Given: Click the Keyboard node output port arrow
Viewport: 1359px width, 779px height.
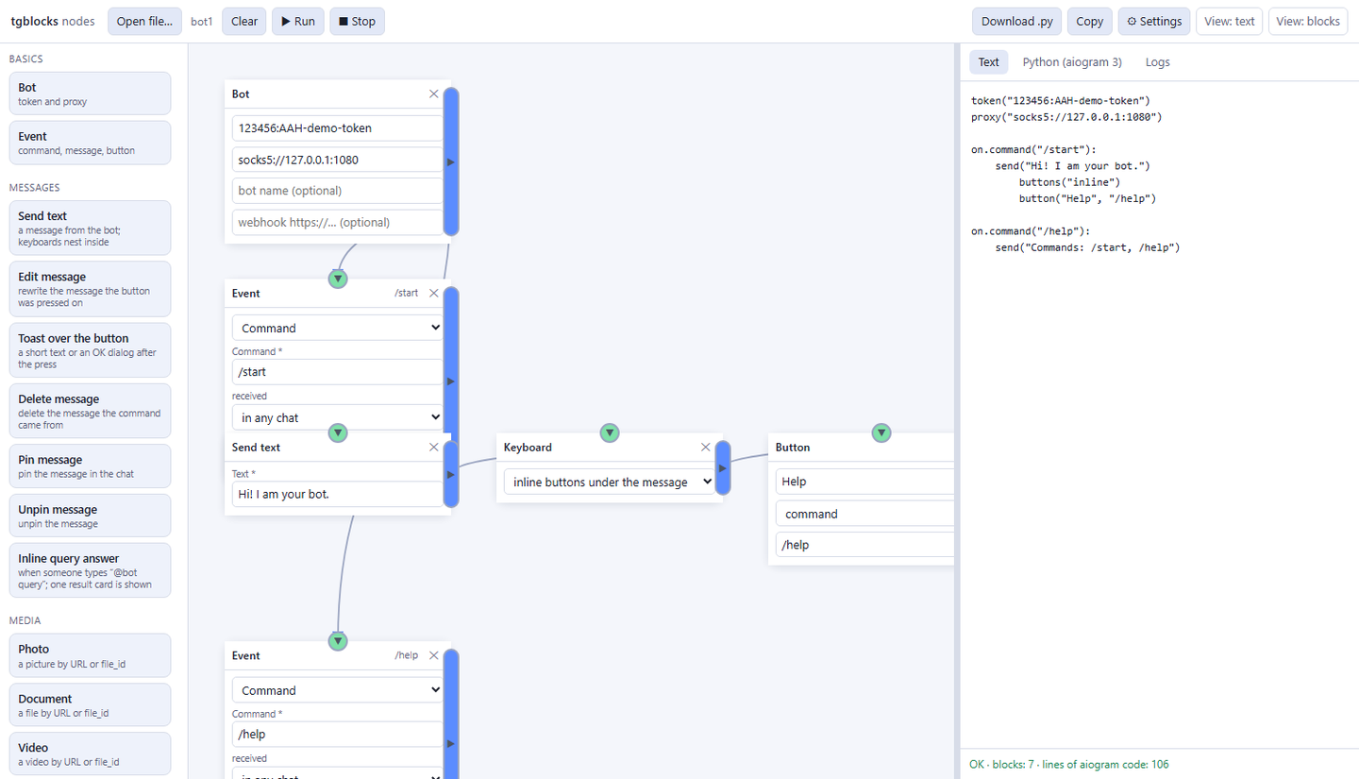Looking at the screenshot, I should tap(723, 467).
